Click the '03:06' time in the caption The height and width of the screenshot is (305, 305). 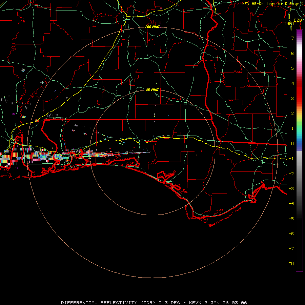coord(239,303)
